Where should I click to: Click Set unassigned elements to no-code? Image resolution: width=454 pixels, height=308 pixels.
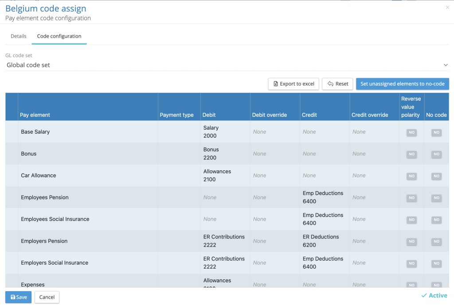pyautogui.click(x=402, y=84)
